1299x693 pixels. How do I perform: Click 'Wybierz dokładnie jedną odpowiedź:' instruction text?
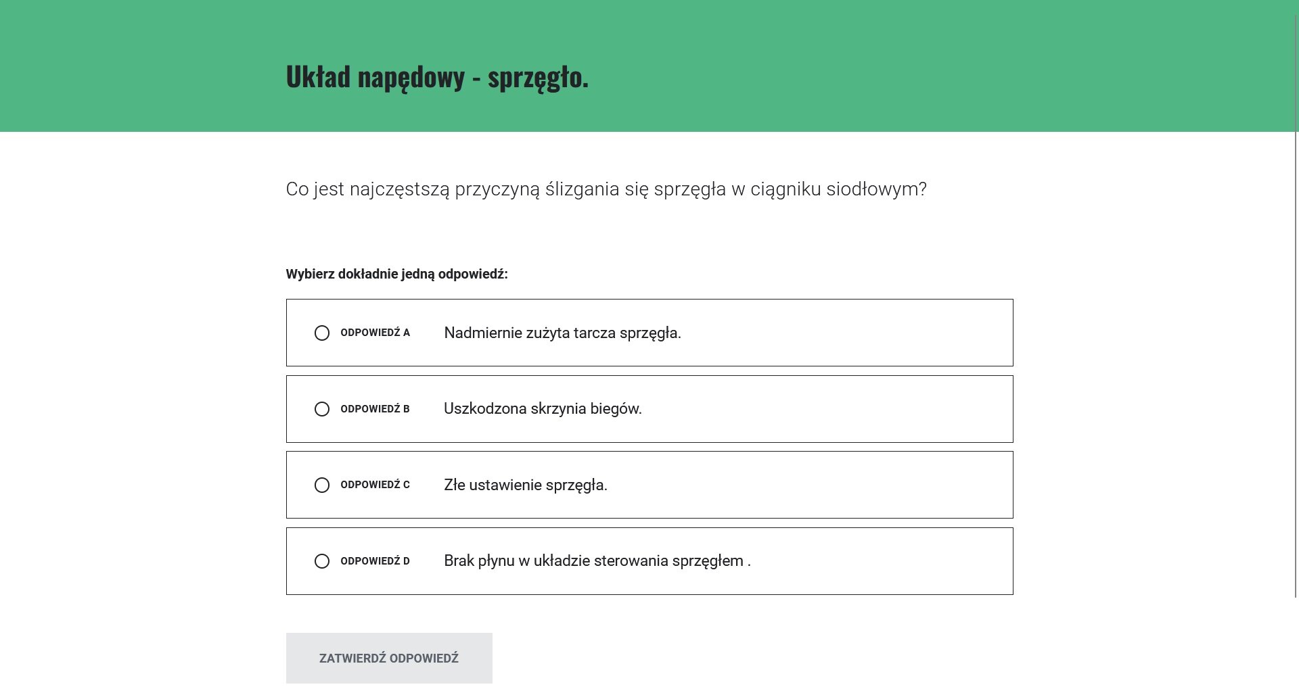397,274
